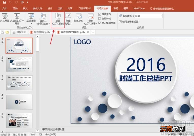Click start-from-beginning icon in quick access toolbar

(22, 2)
